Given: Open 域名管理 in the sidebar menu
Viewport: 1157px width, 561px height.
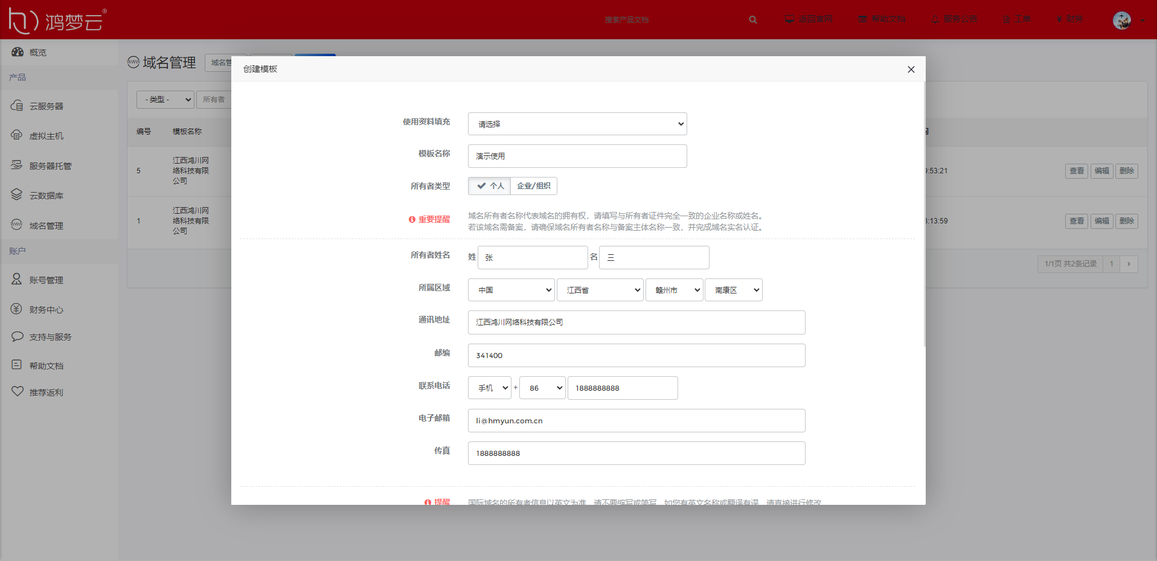Looking at the screenshot, I should (46, 226).
